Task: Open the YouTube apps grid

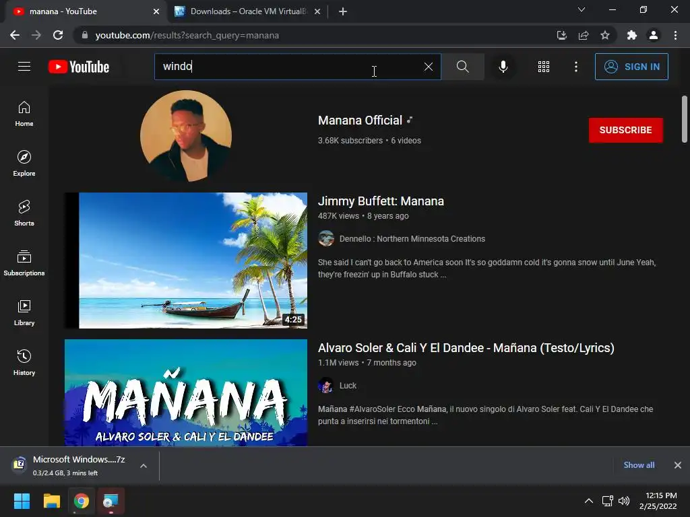Action: tap(544, 67)
